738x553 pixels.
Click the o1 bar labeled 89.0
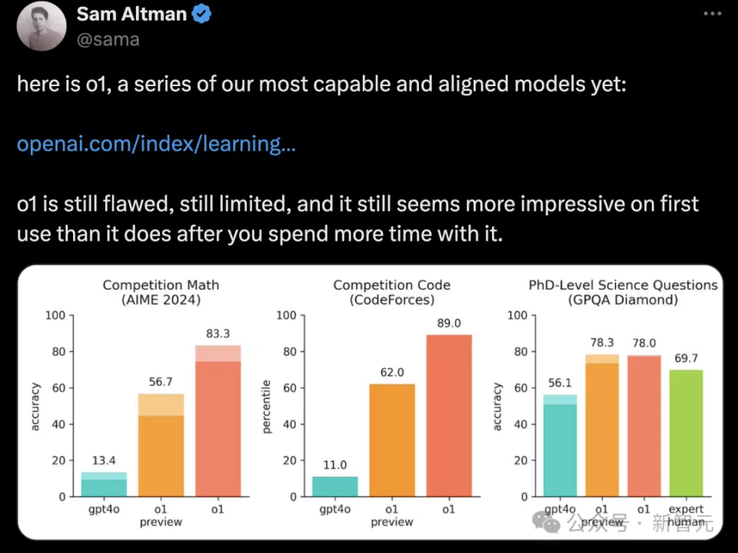tap(449, 415)
